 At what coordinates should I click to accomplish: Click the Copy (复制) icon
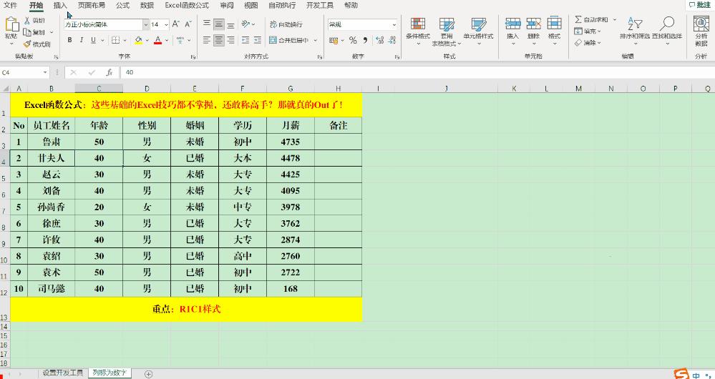pos(27,32)
